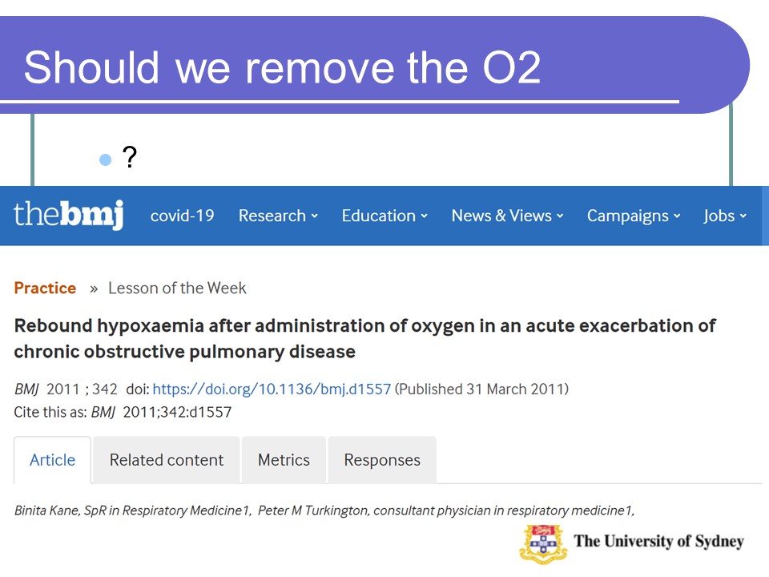
Task: Click the blue bullet point beside the question mark
Action: pyautogui.click(x=105, y=159)
